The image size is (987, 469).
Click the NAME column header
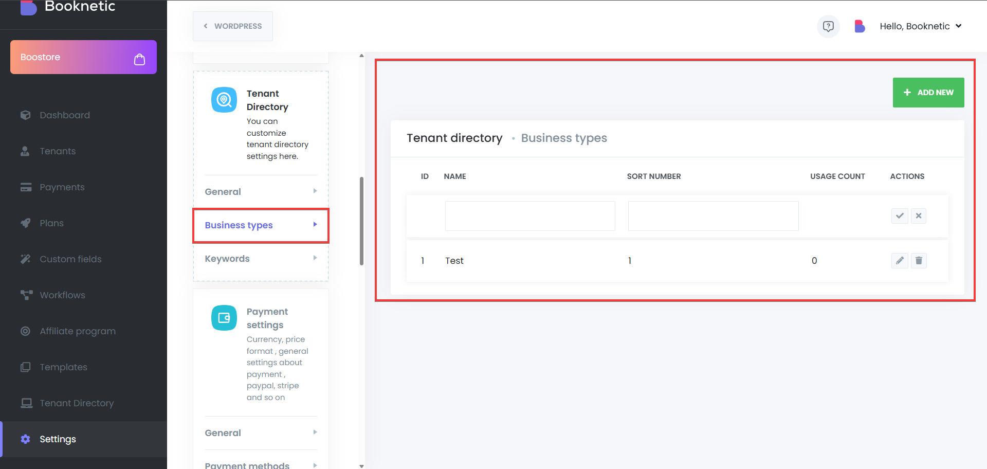click(455, 176)
